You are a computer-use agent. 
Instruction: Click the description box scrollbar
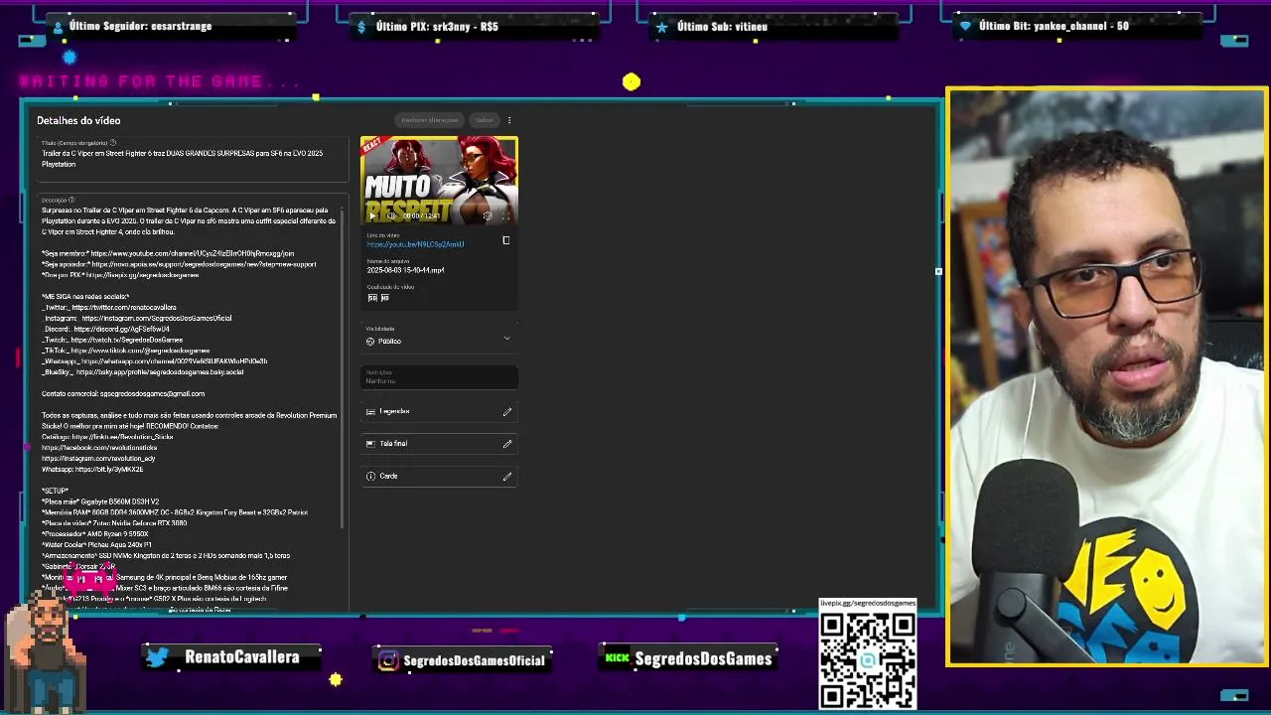(343, 367)
